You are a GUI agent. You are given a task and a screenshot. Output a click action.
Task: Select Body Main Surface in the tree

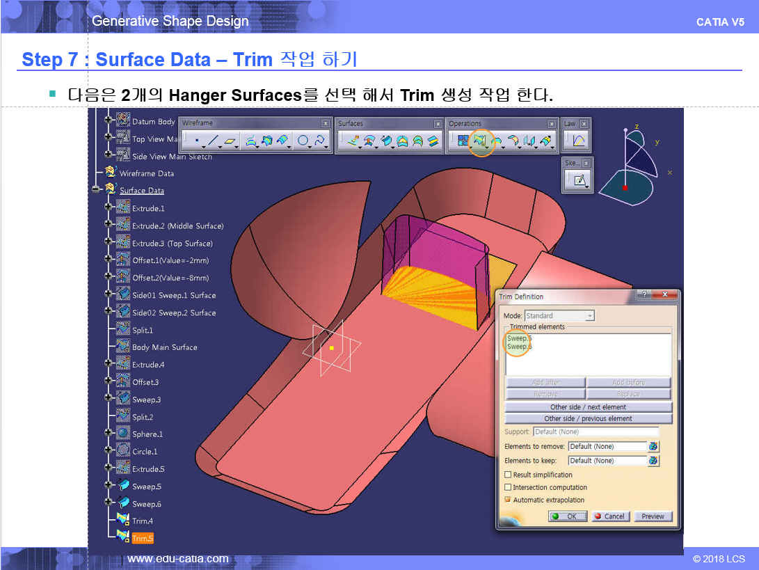tap(164, 347)
